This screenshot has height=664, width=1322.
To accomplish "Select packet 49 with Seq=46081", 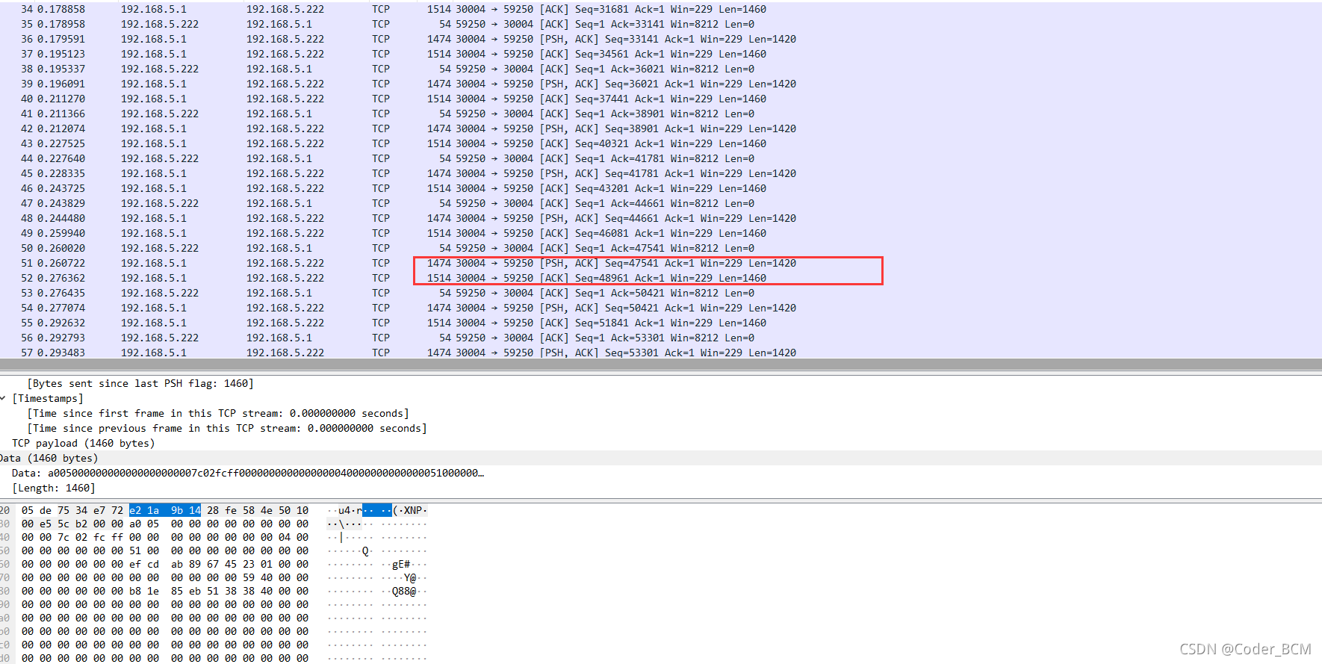I will [x=661, y=233].
